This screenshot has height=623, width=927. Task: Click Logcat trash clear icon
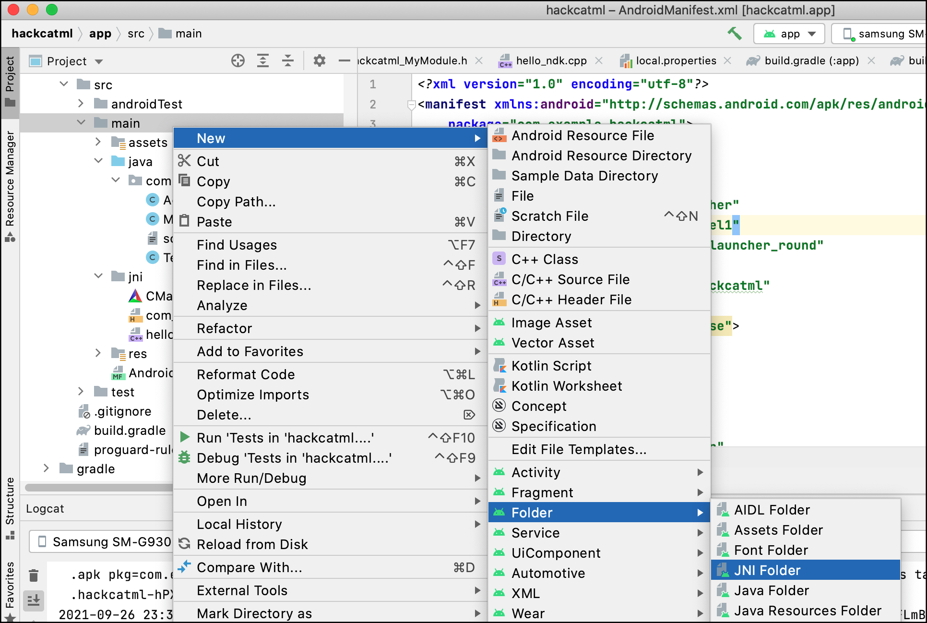pyautogui.click(x=34, y=575)
